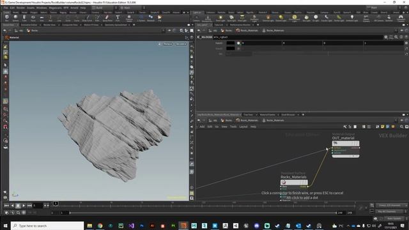Jump to first frame button
This screenshot has height=230, width=409.
point(6,206)
